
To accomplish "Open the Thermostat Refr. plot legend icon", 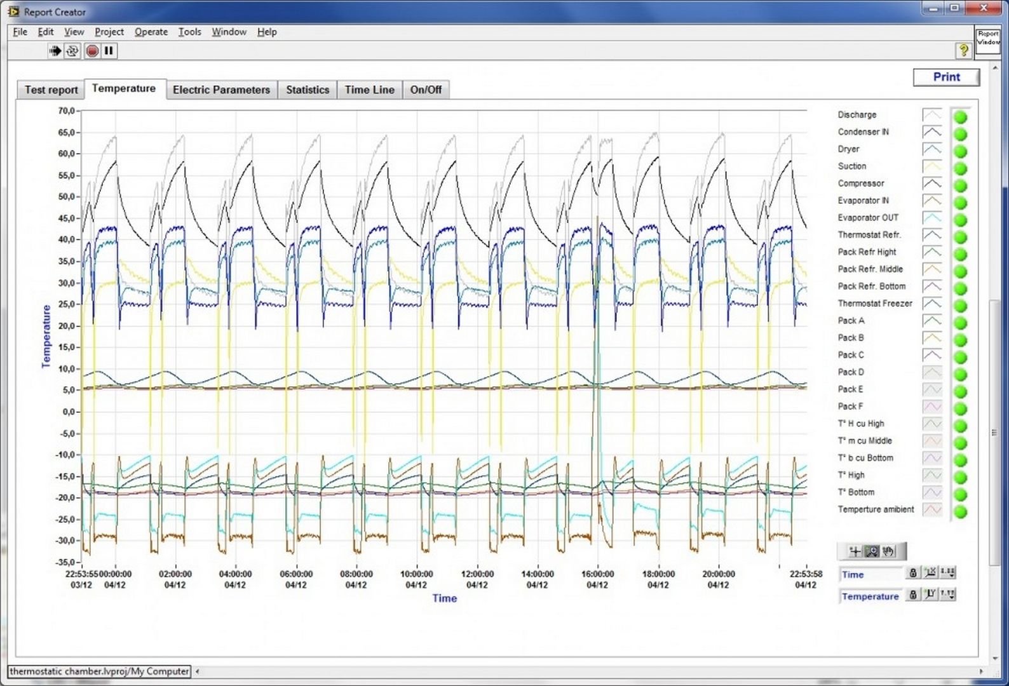I will [932, 235].
